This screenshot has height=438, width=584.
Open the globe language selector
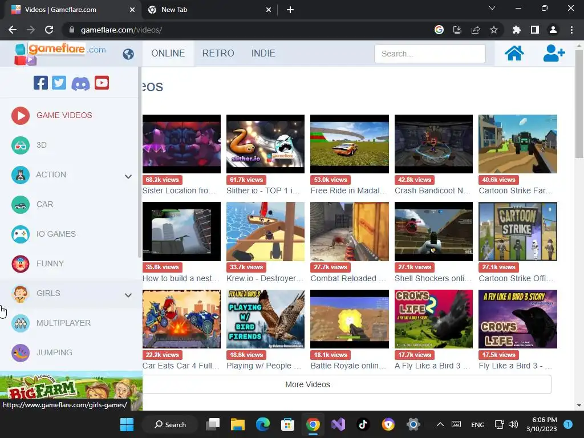128,54
